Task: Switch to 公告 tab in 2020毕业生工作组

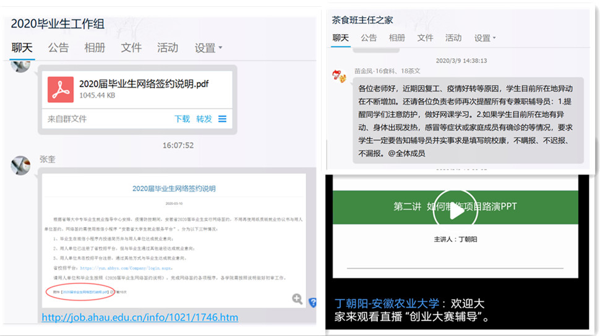Action: click(x=58, y=48)
